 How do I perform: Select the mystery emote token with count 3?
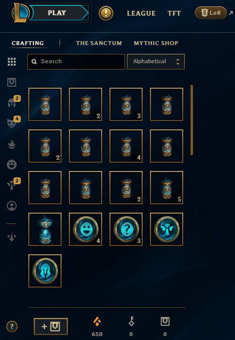point(126,229)
